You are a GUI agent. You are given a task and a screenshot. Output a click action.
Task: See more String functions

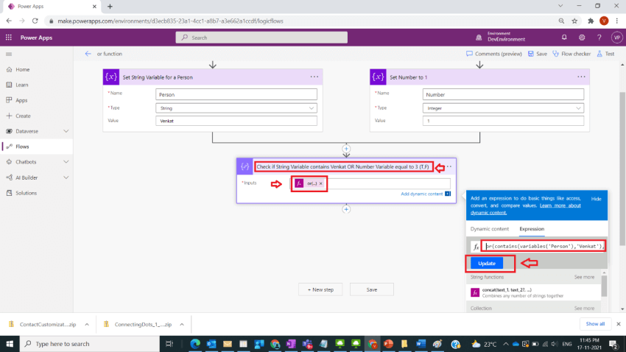584,277
